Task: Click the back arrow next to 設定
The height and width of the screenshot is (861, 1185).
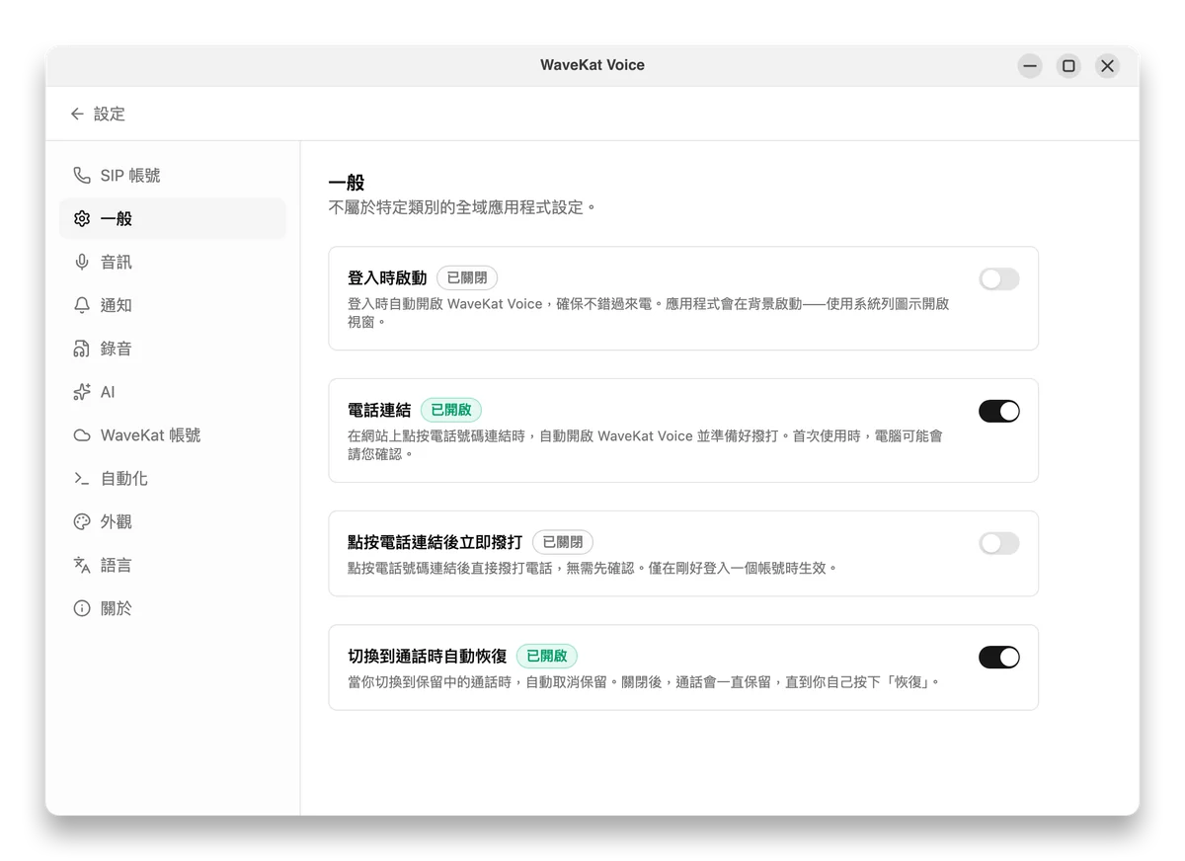Action: coord(77,115)
